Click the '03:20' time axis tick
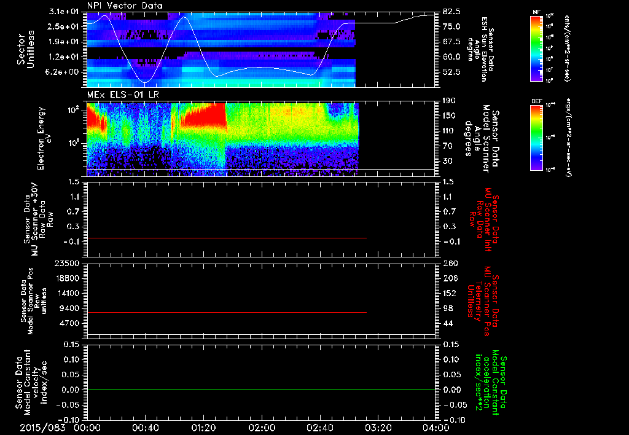This screenshot has height=435, width=629. click(x=378, y=428)
